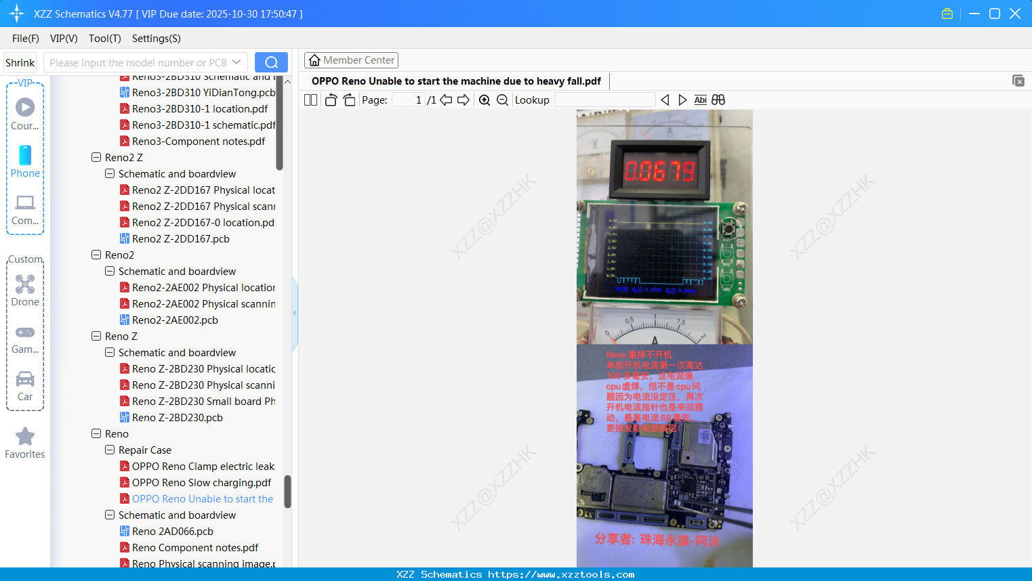Select the OPPO Reno PDF document tab
Viewport: 1032px width, 581px height.
point(456,81)
